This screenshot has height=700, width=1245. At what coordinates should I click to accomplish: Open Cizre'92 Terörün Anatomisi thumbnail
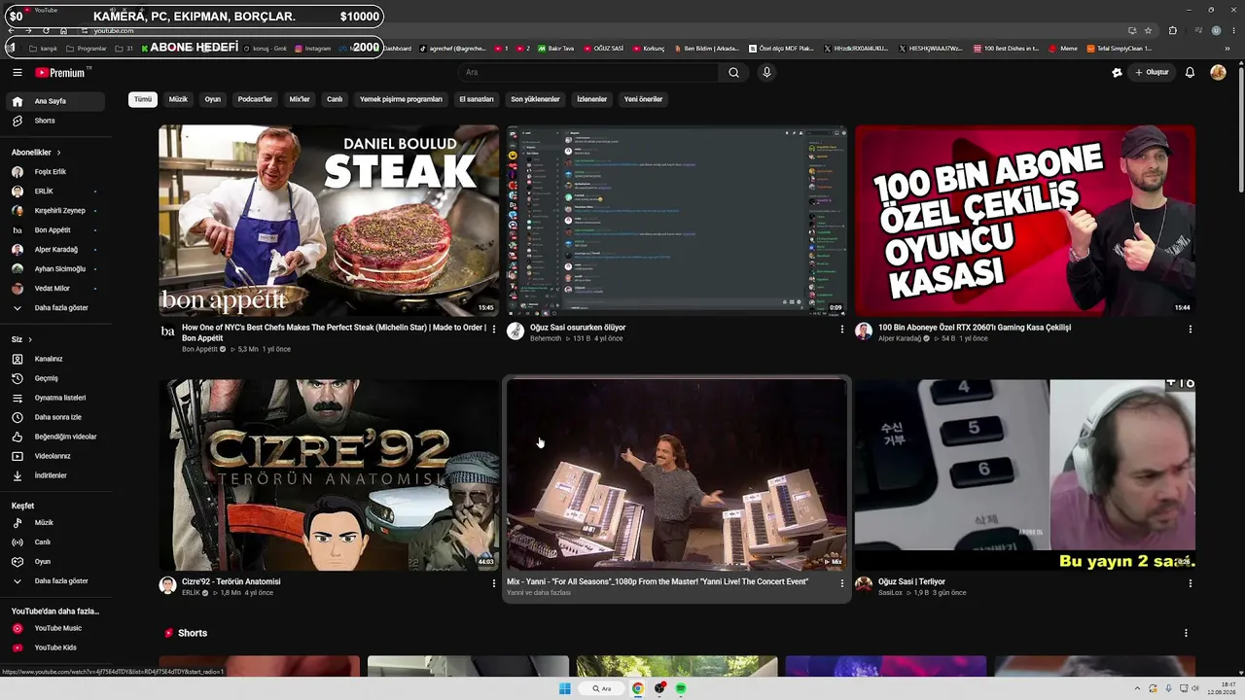tap(329, 475)
